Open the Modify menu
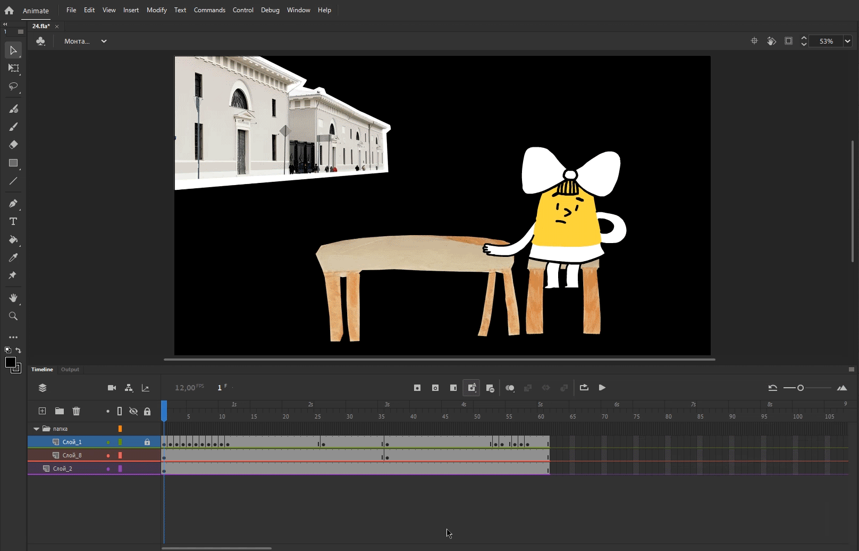This screenshot has width=859, height=551. tap(156, 10)
